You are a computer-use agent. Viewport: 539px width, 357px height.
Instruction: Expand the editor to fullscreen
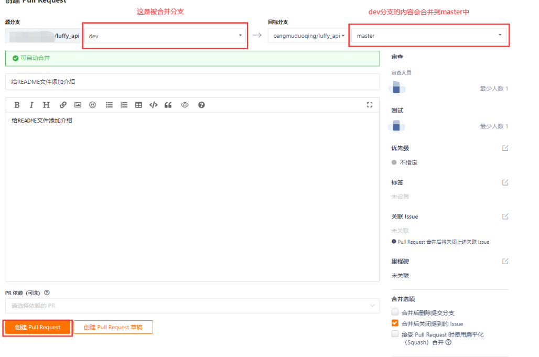pyautogui.click(x=370, y=105)
